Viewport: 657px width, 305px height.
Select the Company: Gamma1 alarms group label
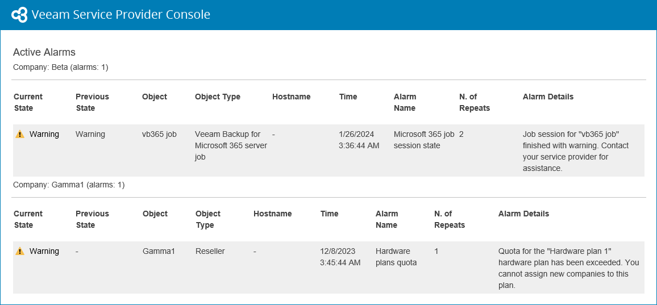(x=69, y=185)
